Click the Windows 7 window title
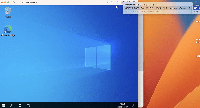This screenshot has width=200, height=108. click(x=32, y=2)
